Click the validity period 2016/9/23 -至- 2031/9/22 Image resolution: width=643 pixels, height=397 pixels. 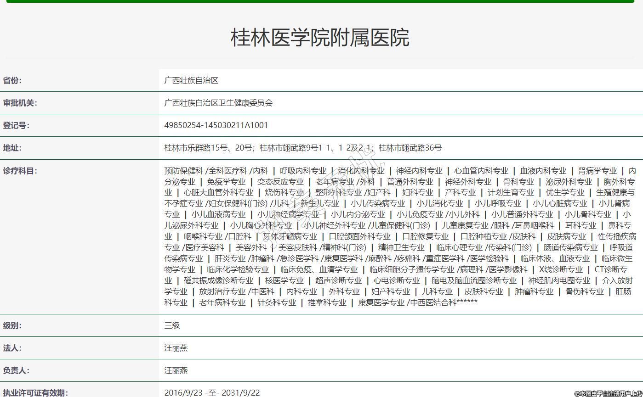212,393
